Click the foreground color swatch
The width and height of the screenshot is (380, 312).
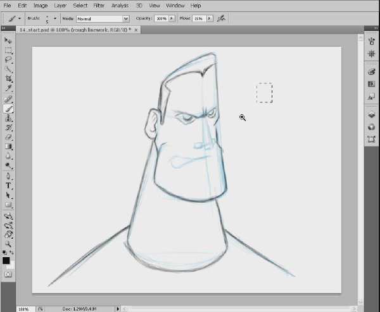coord(6,260)
